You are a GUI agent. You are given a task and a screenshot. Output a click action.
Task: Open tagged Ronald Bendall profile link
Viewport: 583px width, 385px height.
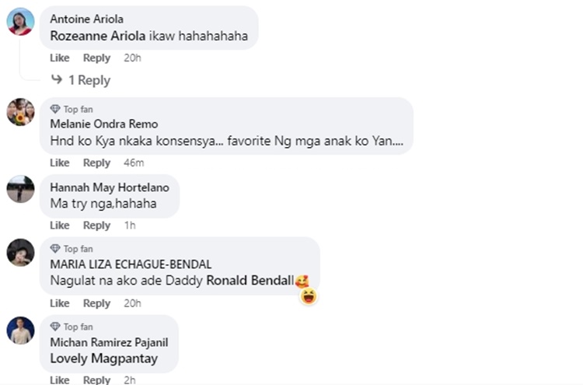click(x=250, y=281)
